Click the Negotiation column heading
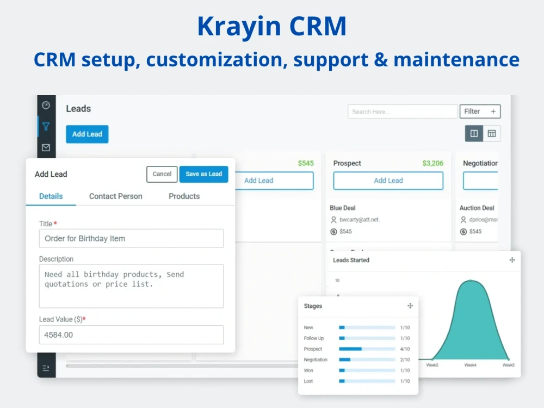This screenshot has height=408, width=544. [x=480, y=163]
